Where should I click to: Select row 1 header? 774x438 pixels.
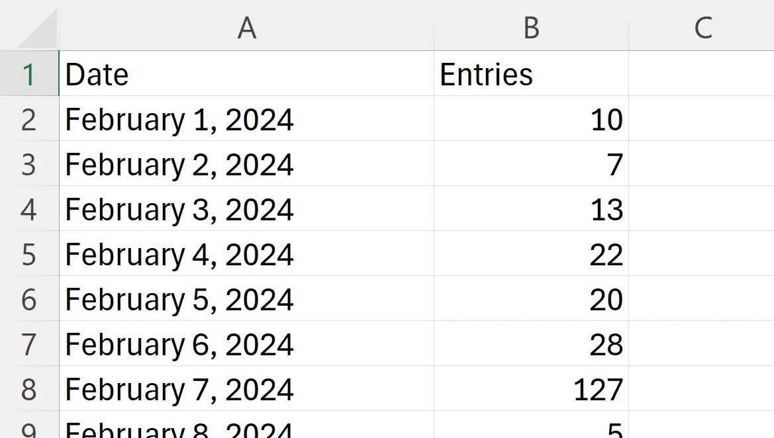(30, 73)
